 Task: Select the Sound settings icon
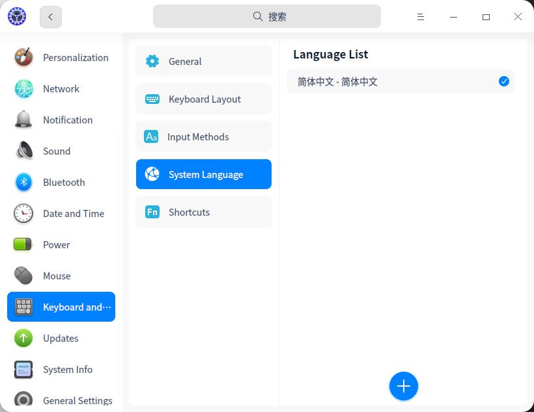pos(23,151)
